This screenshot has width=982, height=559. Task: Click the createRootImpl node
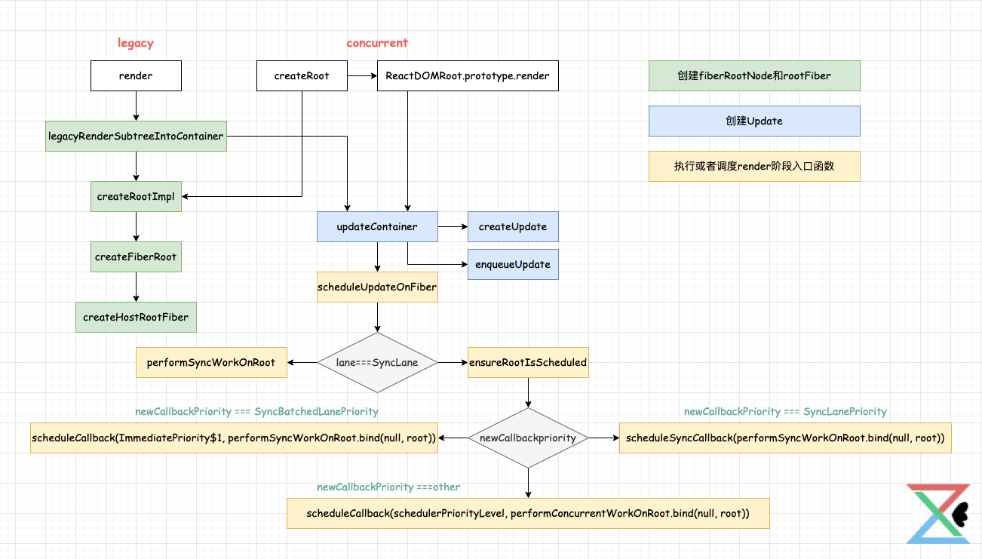click(136, 197)
